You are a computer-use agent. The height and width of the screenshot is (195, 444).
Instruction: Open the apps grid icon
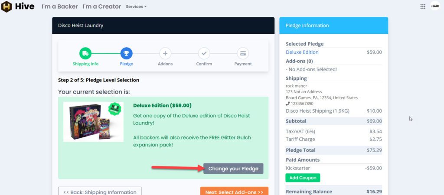(423, 6)
